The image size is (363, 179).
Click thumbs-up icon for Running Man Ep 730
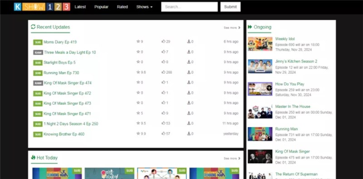coord(163,72)
